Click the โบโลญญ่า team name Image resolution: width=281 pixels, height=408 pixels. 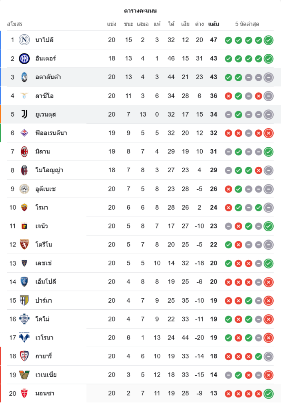point(49,170)
